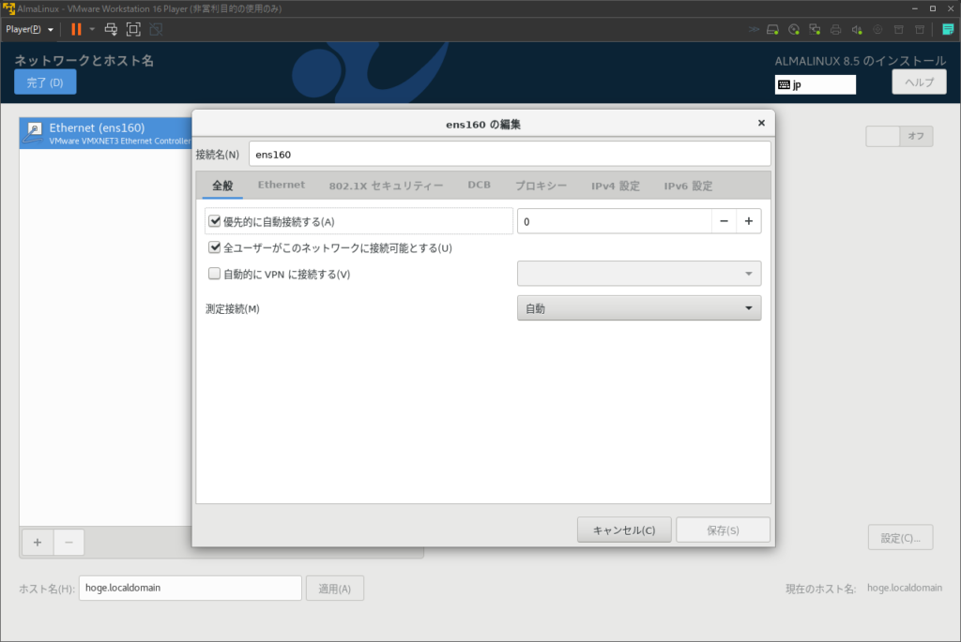Open the 測定接続 dropdown set to 自動
The height and width of the screenshot is (642, 961).
point(639,308)
